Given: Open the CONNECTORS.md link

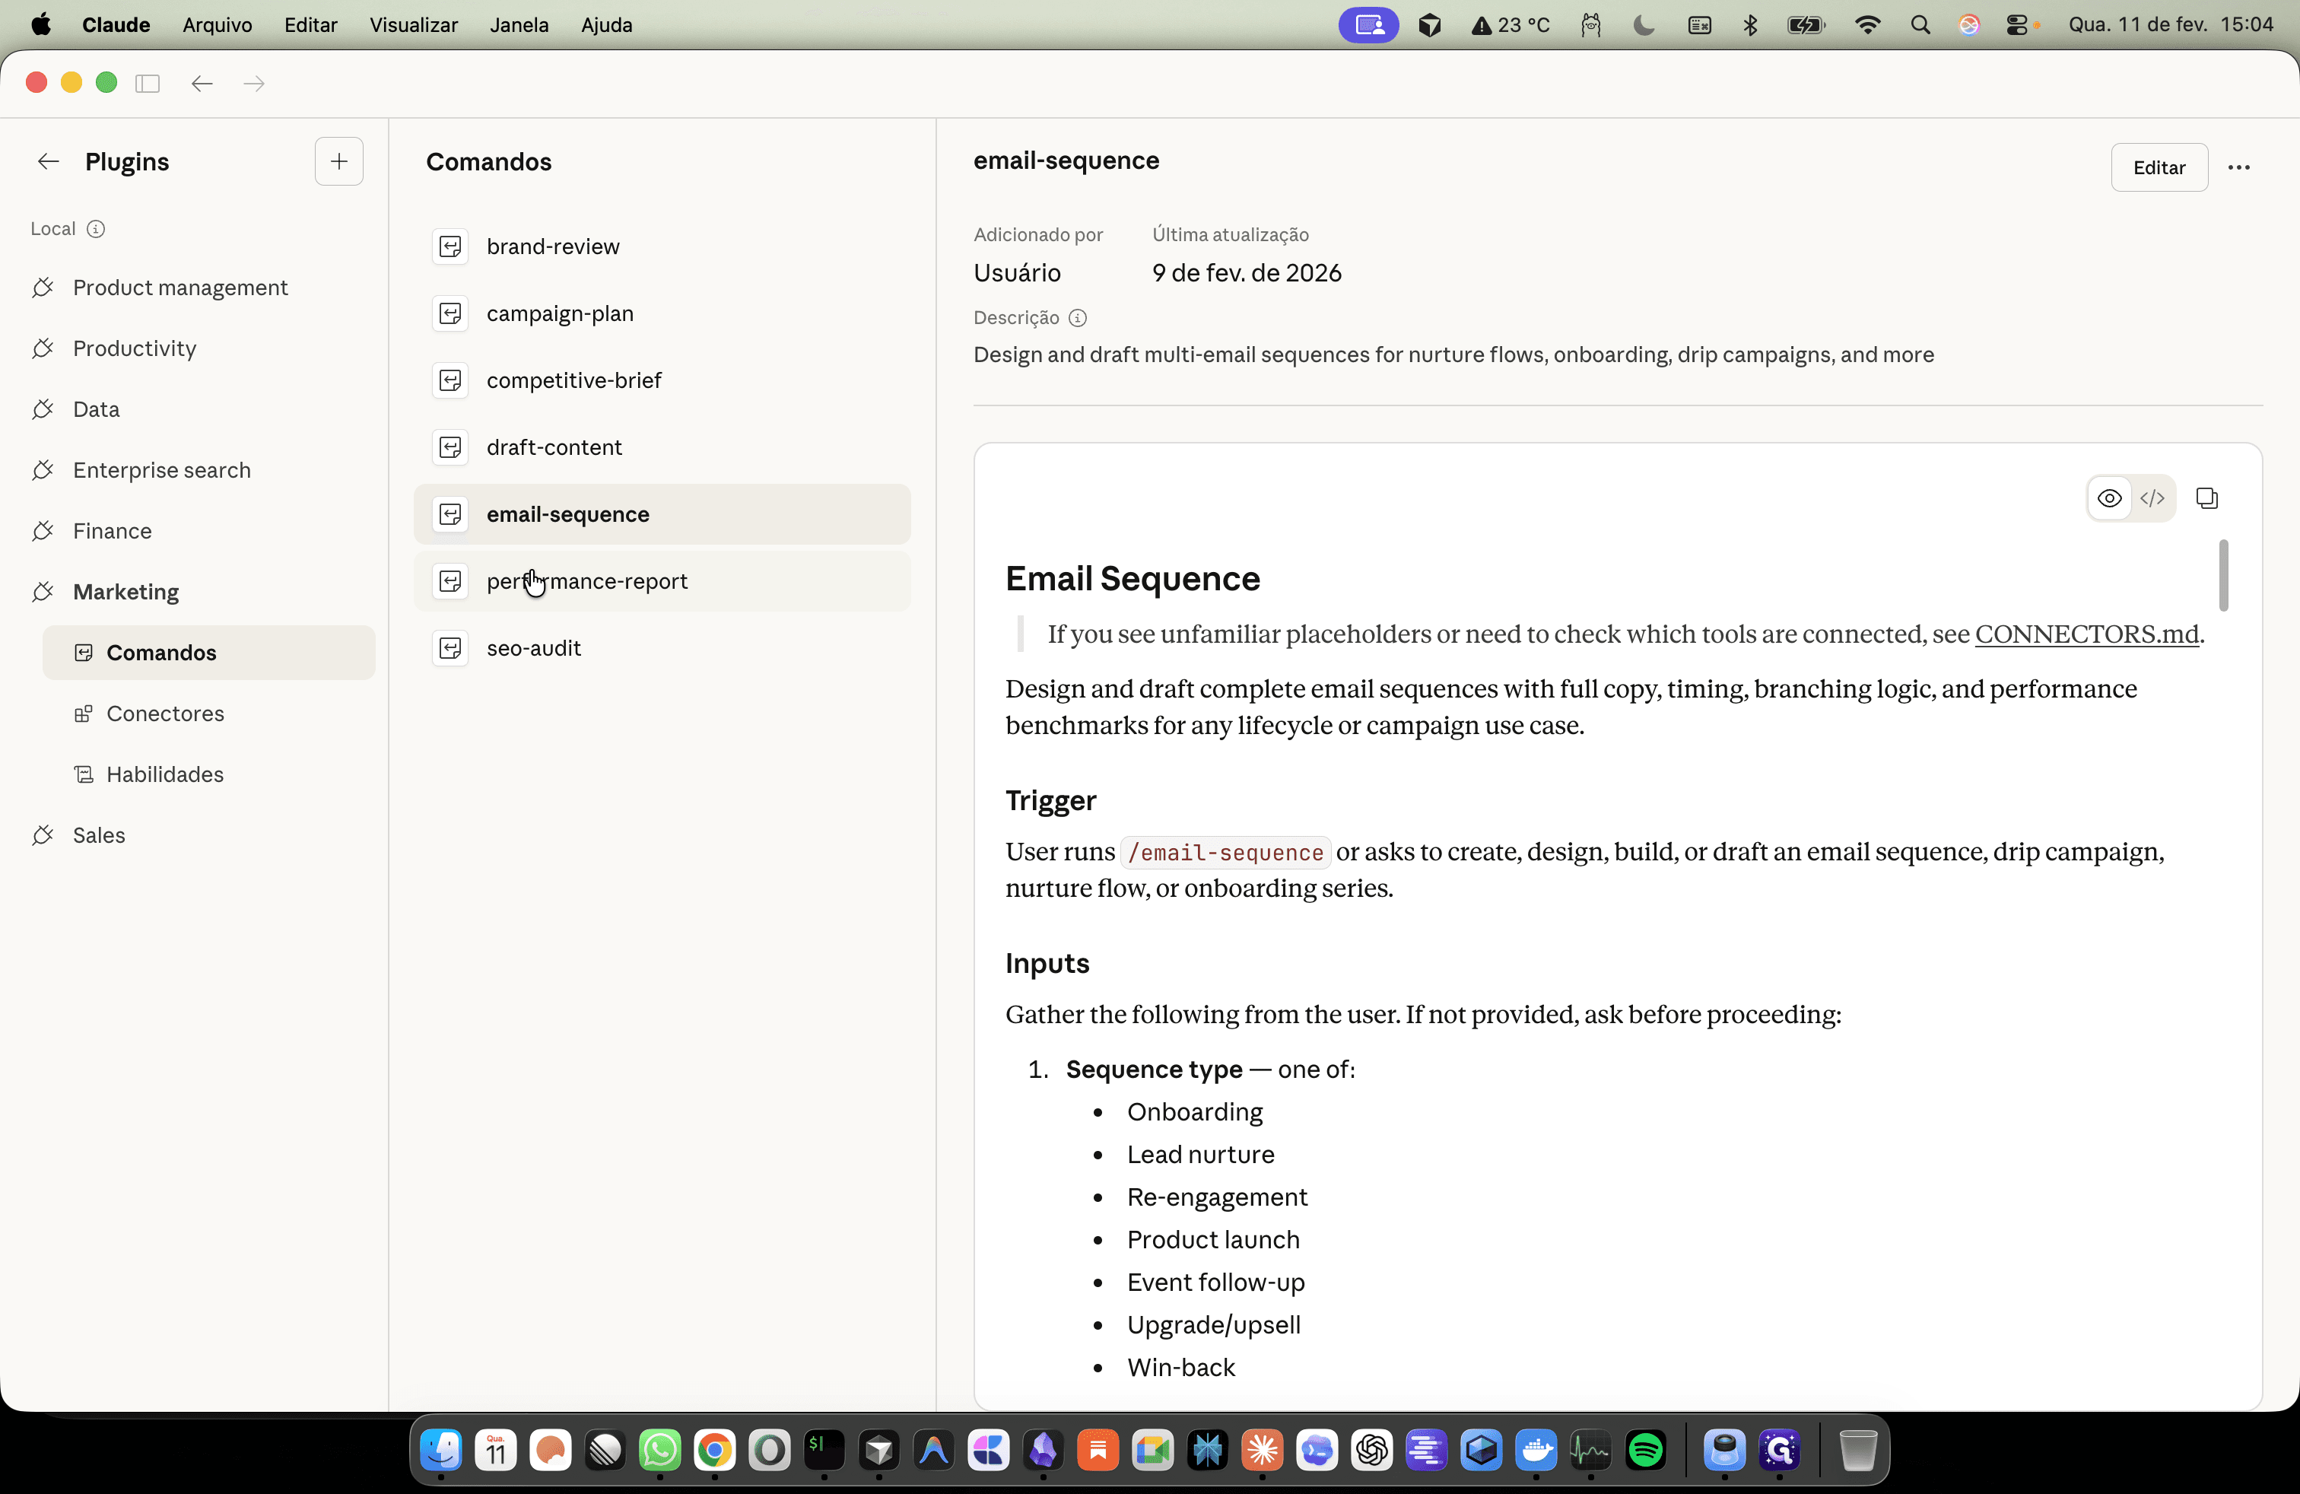Looking at the screenshot, I should 2086,634.
